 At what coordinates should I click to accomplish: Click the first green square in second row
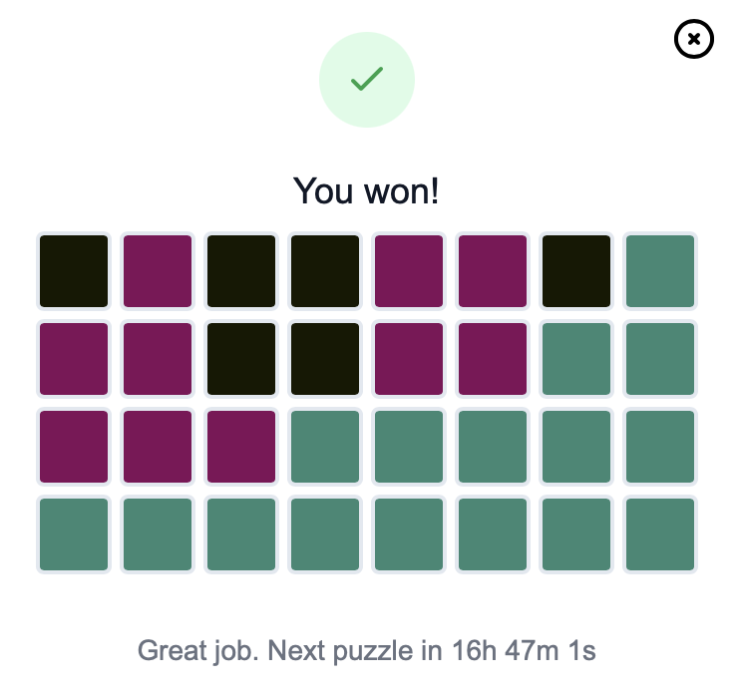(575, 359)
